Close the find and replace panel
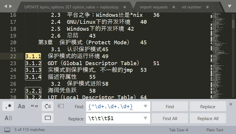This screenshot has height=134, width=236. click(x=231, y=104)
